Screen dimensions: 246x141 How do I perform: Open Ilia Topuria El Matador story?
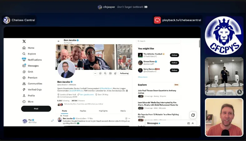[x=158, y=117]
